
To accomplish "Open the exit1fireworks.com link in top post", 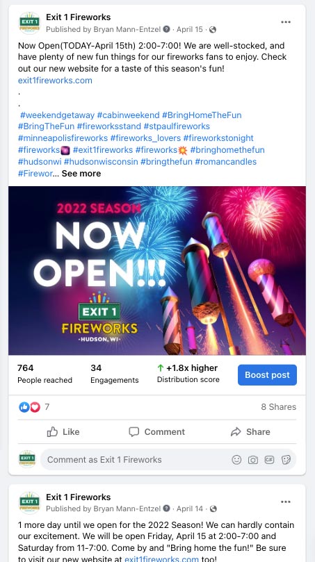I will click(x=55, y=81).
